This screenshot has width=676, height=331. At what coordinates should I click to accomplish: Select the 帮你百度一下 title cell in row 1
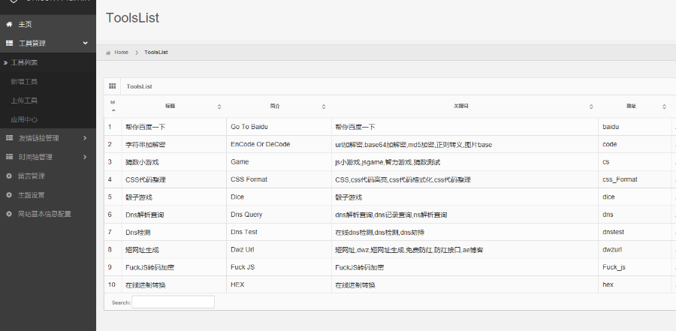point(174,127)
